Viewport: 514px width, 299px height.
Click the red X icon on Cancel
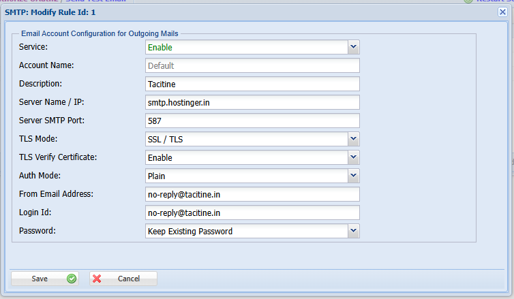point(97,279)
